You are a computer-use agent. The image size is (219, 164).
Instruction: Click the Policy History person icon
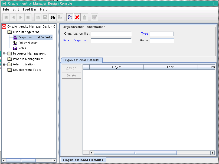click(x=15, y=43)
